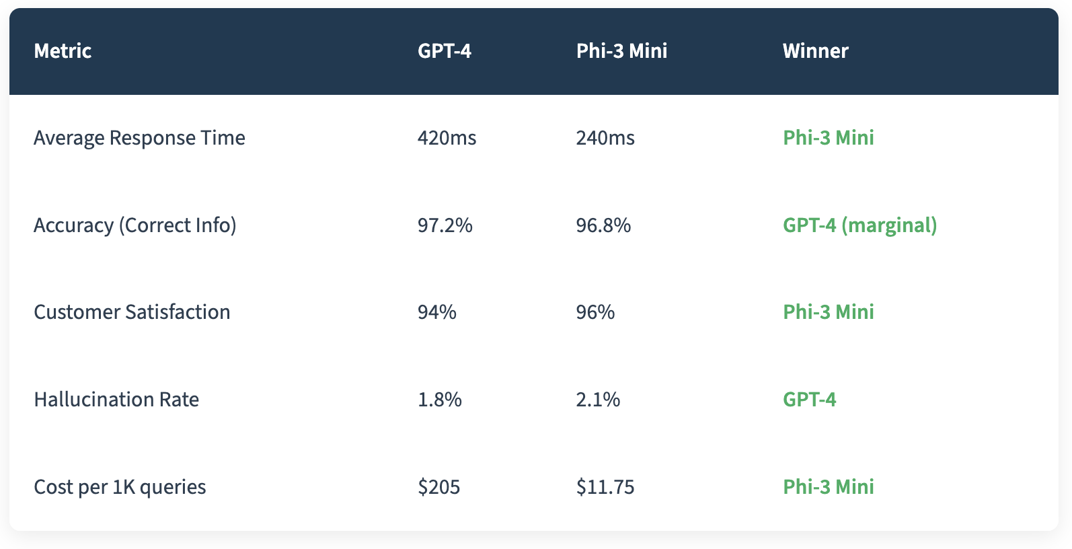Click the Metric column header

[x=63, y=51]
